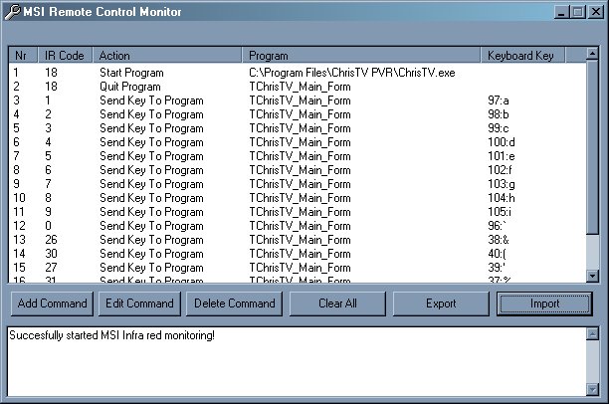The image size is (609, 404).
Task: Close the MSI Remote Control Monitor window
Action: (596, 12)
